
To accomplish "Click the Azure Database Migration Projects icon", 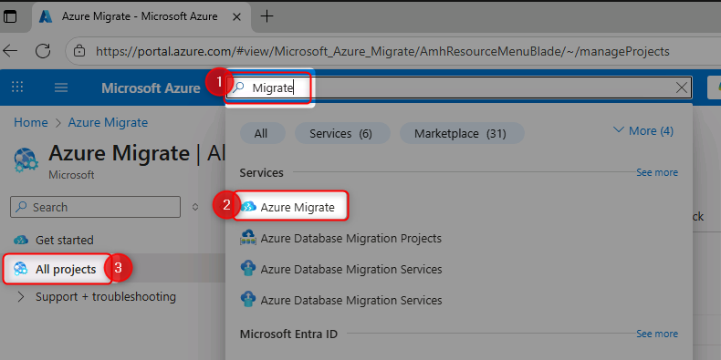I will 248,238.
